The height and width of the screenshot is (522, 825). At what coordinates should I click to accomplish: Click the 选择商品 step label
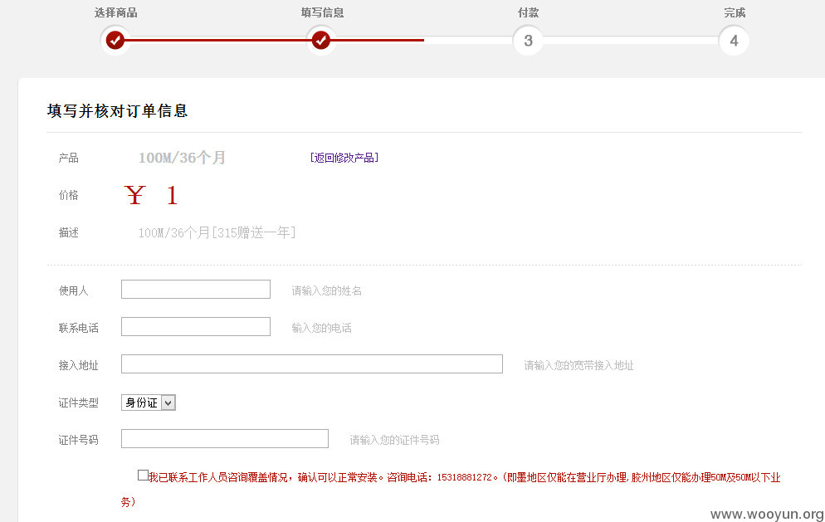click(115, 12)
